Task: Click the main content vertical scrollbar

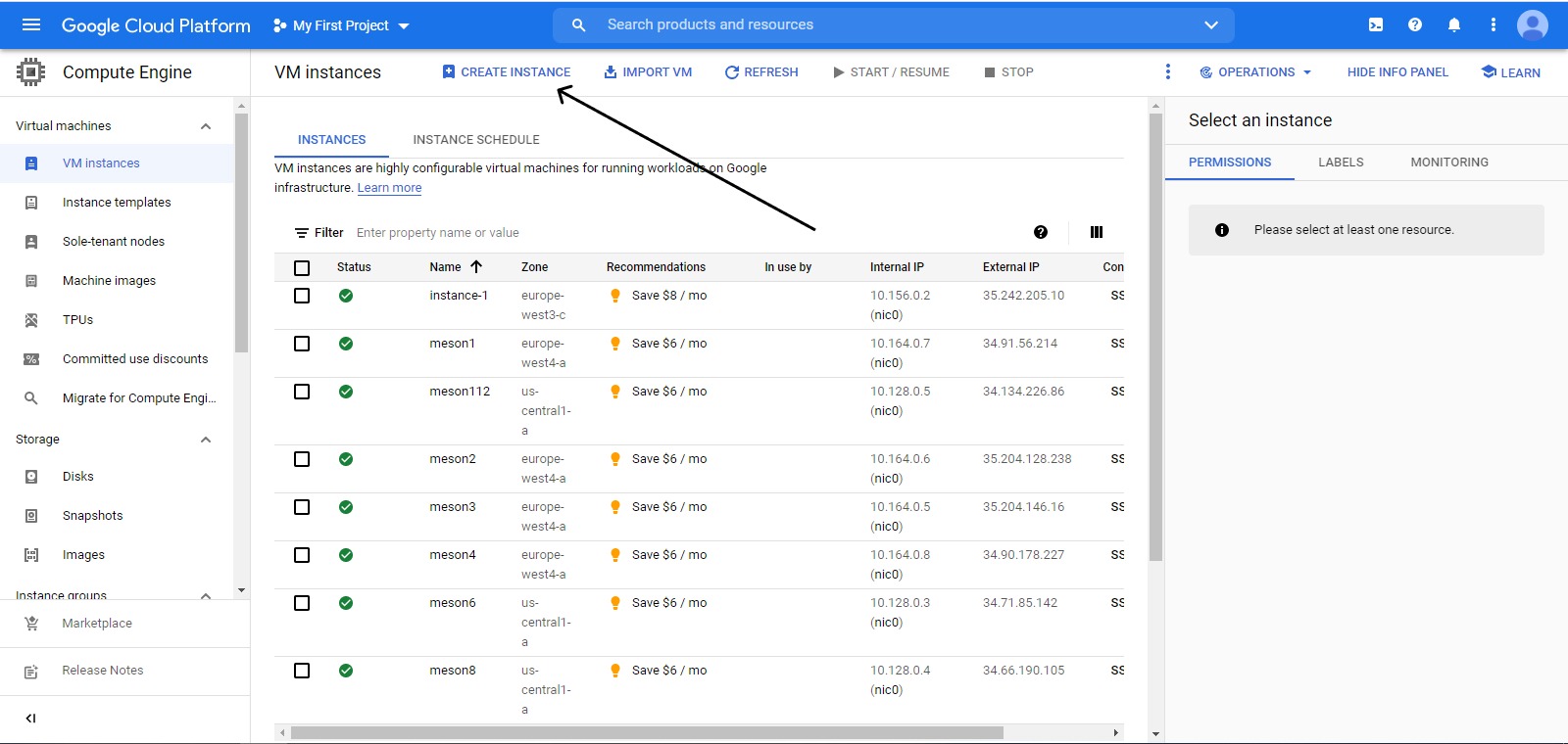Action: 1155,338
